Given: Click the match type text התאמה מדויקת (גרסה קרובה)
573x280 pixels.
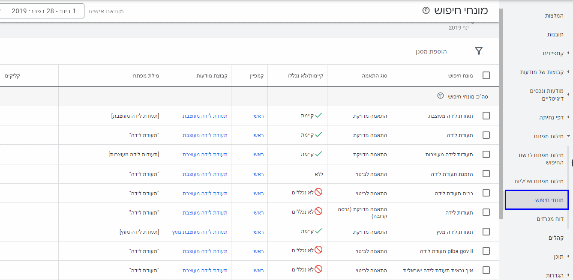Looking at the screenshot, I should 363,212.
